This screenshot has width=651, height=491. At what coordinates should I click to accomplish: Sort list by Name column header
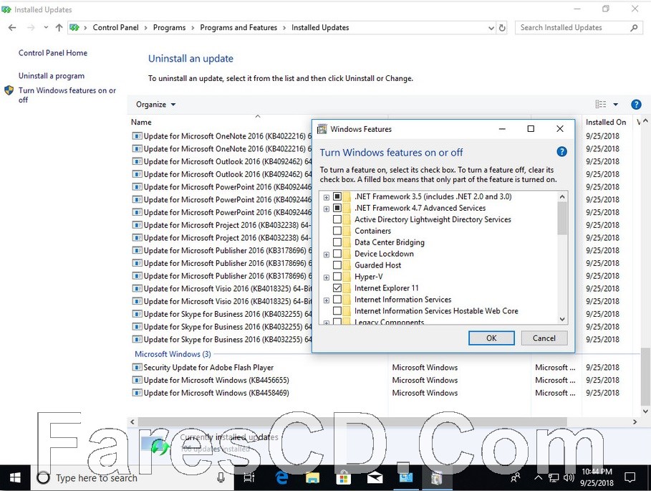pos(141,122)
